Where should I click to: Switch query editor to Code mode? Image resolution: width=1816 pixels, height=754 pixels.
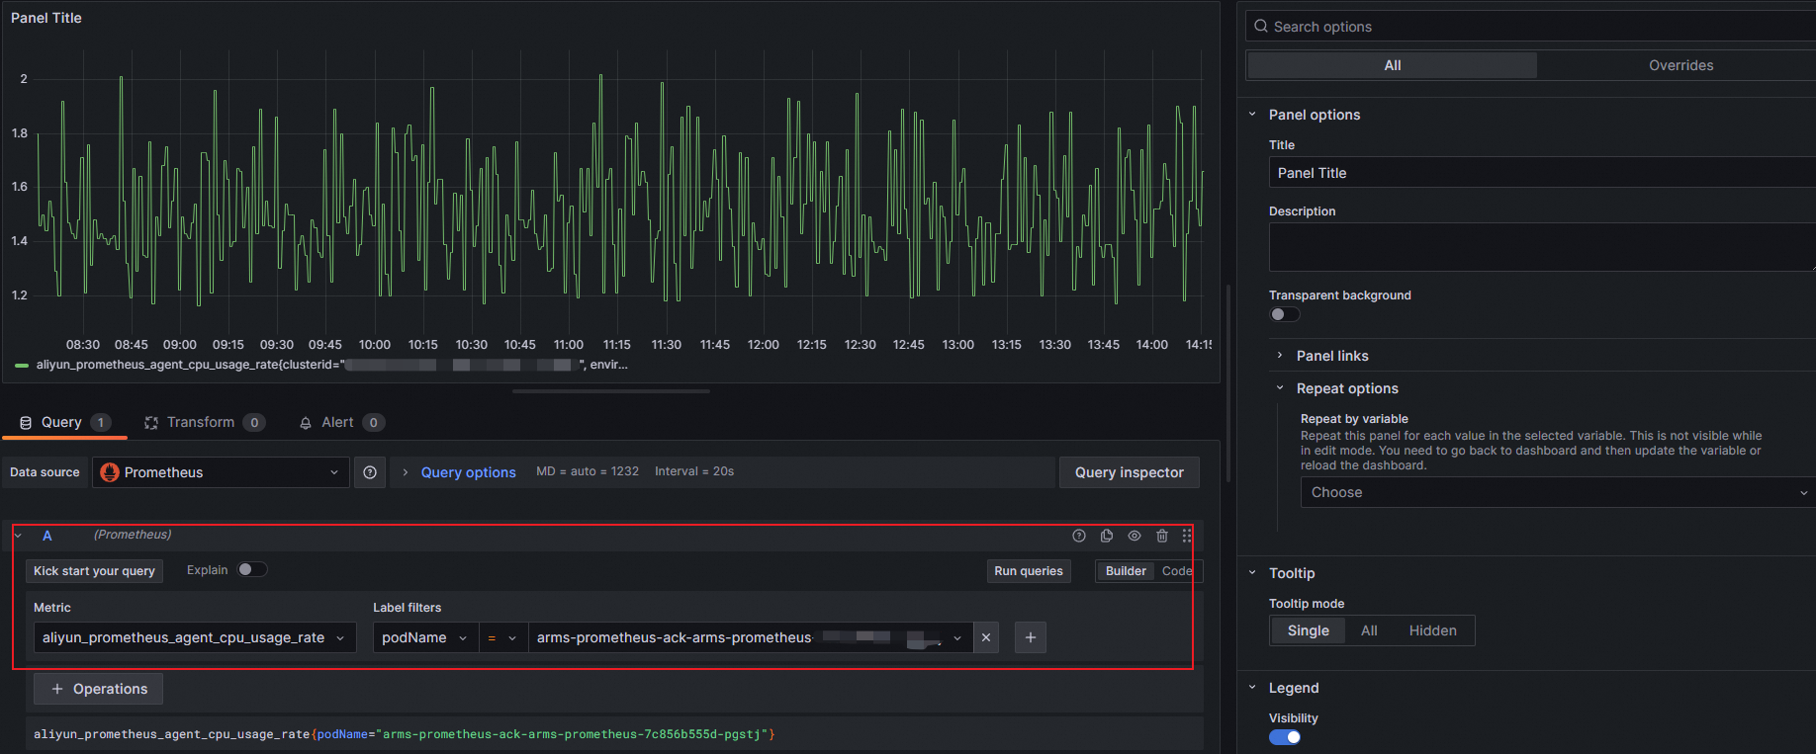pos(1177,571)
